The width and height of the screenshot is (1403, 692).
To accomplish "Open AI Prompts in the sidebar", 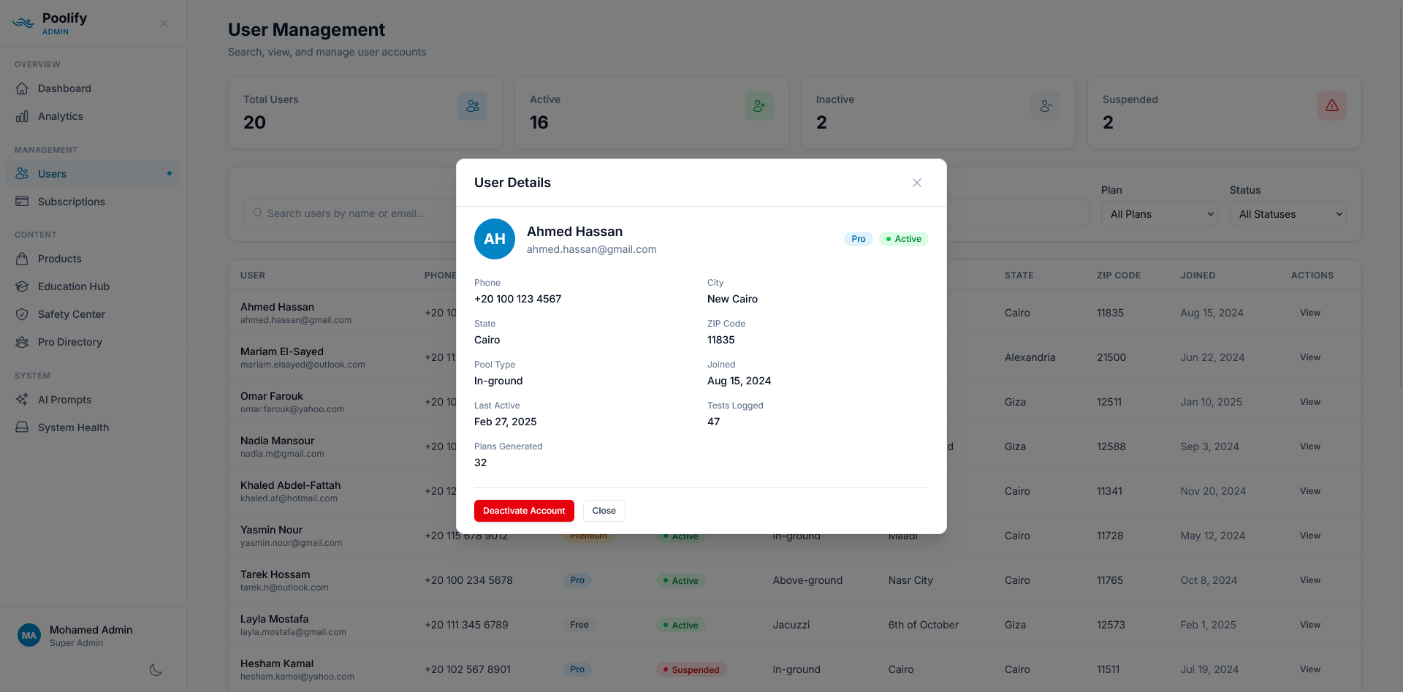I will pos(93,400).
